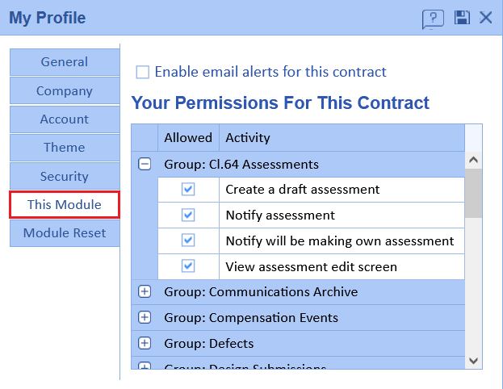Click the help question mark icon
The height and width of the screenshot is (389, 503).
click(433, 19)
